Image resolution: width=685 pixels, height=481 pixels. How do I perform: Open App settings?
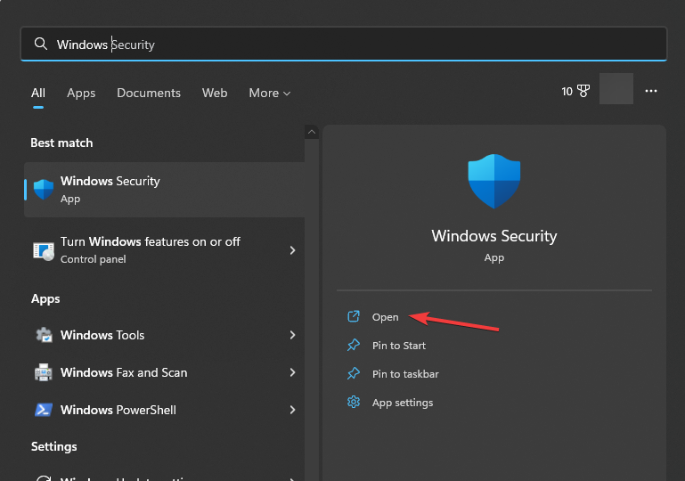click(403, 403)
